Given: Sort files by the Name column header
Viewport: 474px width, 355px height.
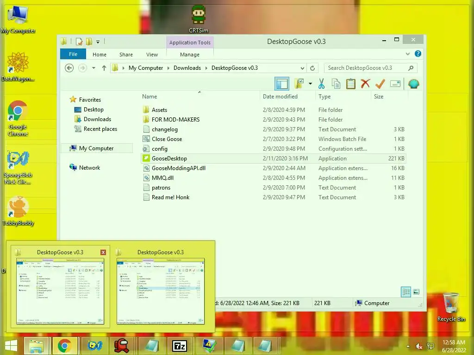Looking at the screenshot, I should (x=200, y=97).
